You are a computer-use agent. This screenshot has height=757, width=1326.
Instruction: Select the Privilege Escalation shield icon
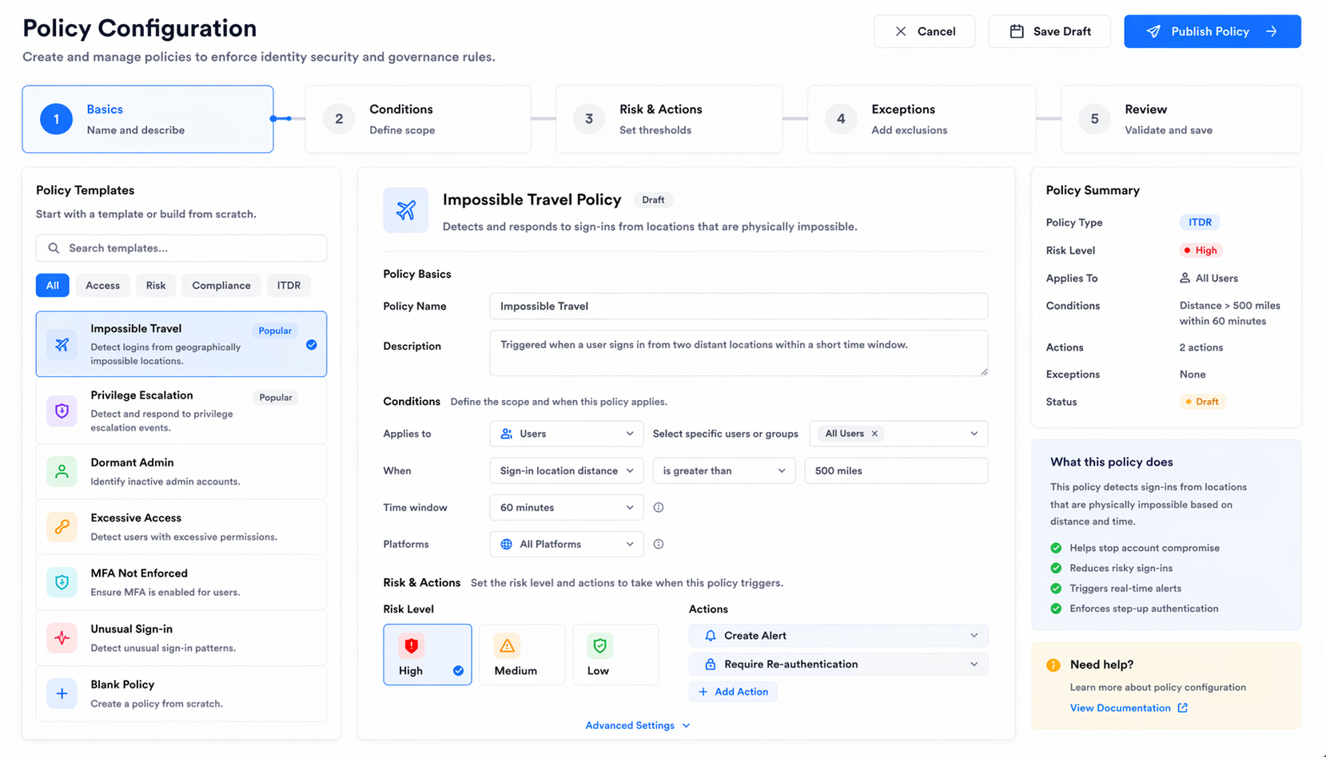click(x=62, y=410)
